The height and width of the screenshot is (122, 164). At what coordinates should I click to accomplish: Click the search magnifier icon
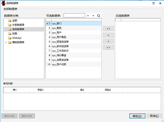click(x=98, y=16)
